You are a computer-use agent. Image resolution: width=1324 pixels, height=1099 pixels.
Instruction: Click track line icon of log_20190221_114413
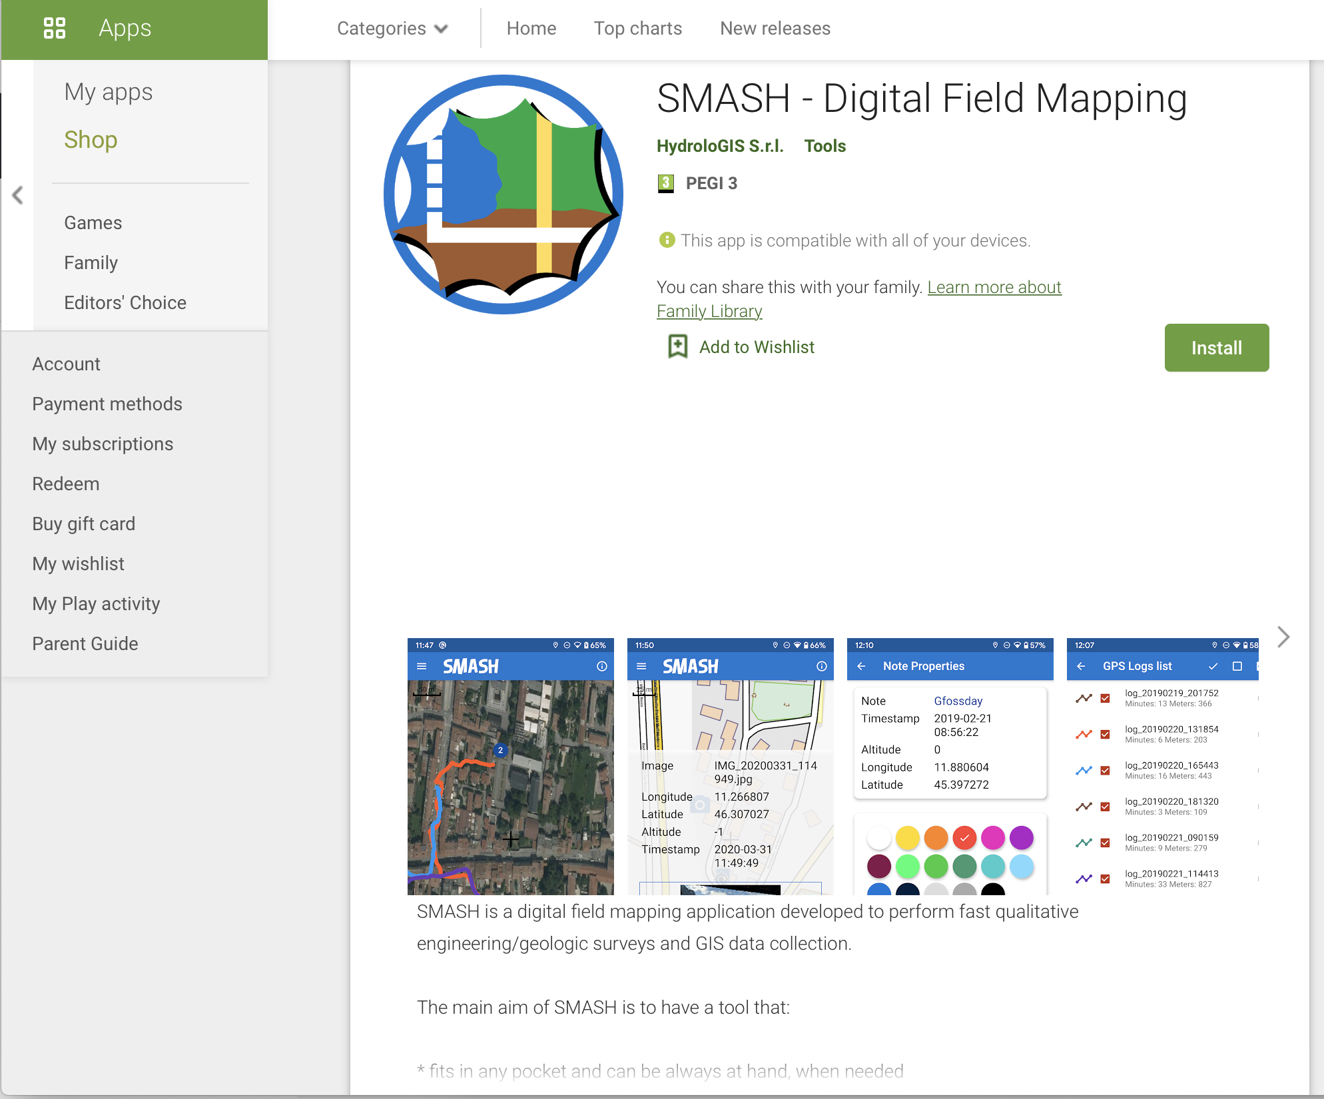1084,879
